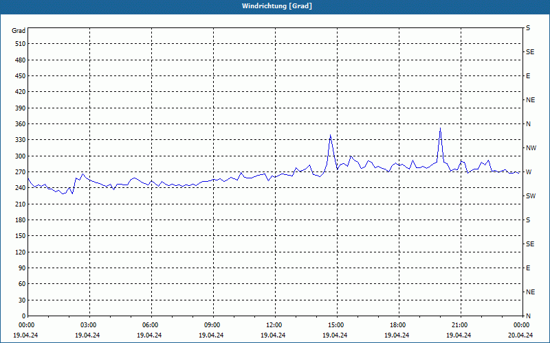The image size is (550, 343).
Task: Select the 510 y-axis tick label
Action: (19, 44)
